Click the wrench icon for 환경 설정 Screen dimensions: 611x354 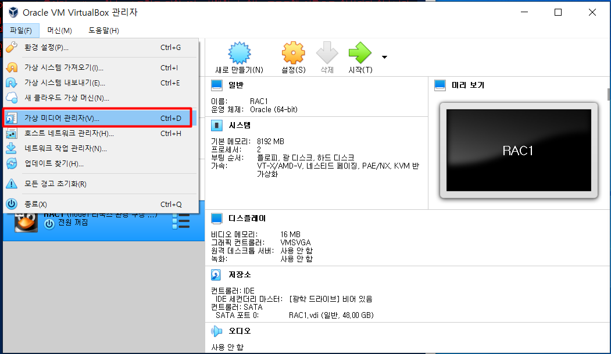12,47
